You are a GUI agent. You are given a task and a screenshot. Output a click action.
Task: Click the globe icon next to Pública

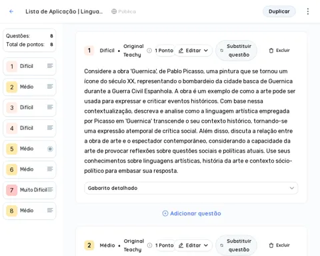pyautogui.click(x=114, y=11)
